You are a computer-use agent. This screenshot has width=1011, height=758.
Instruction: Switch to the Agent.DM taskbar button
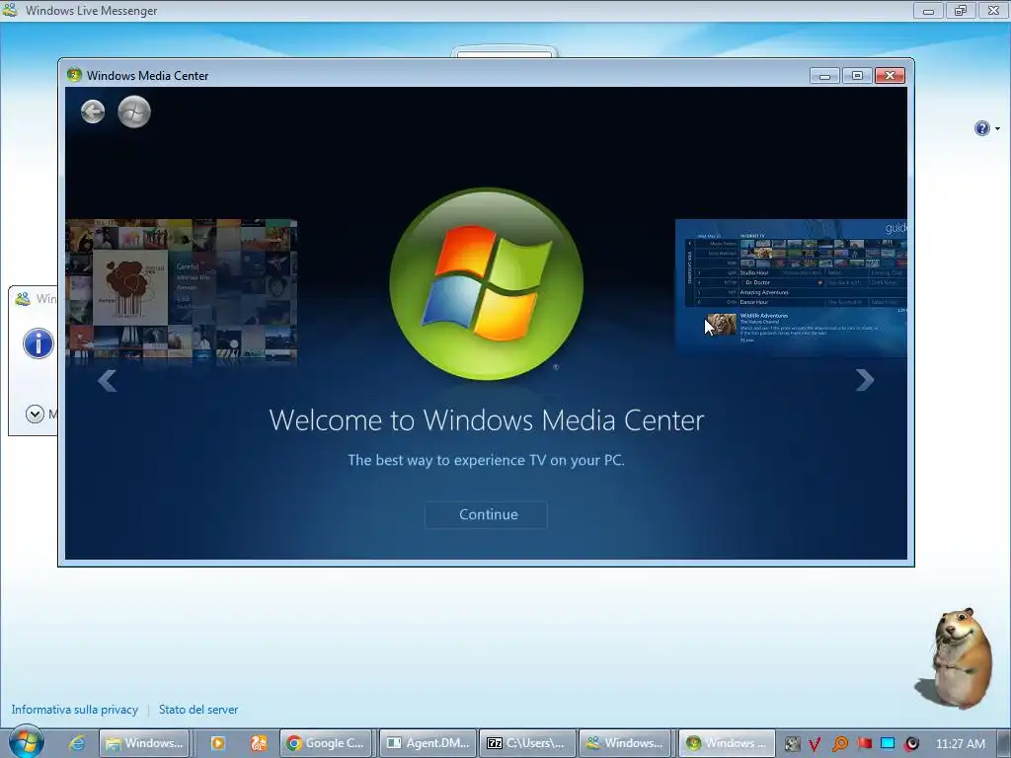[x=428, y=743]
